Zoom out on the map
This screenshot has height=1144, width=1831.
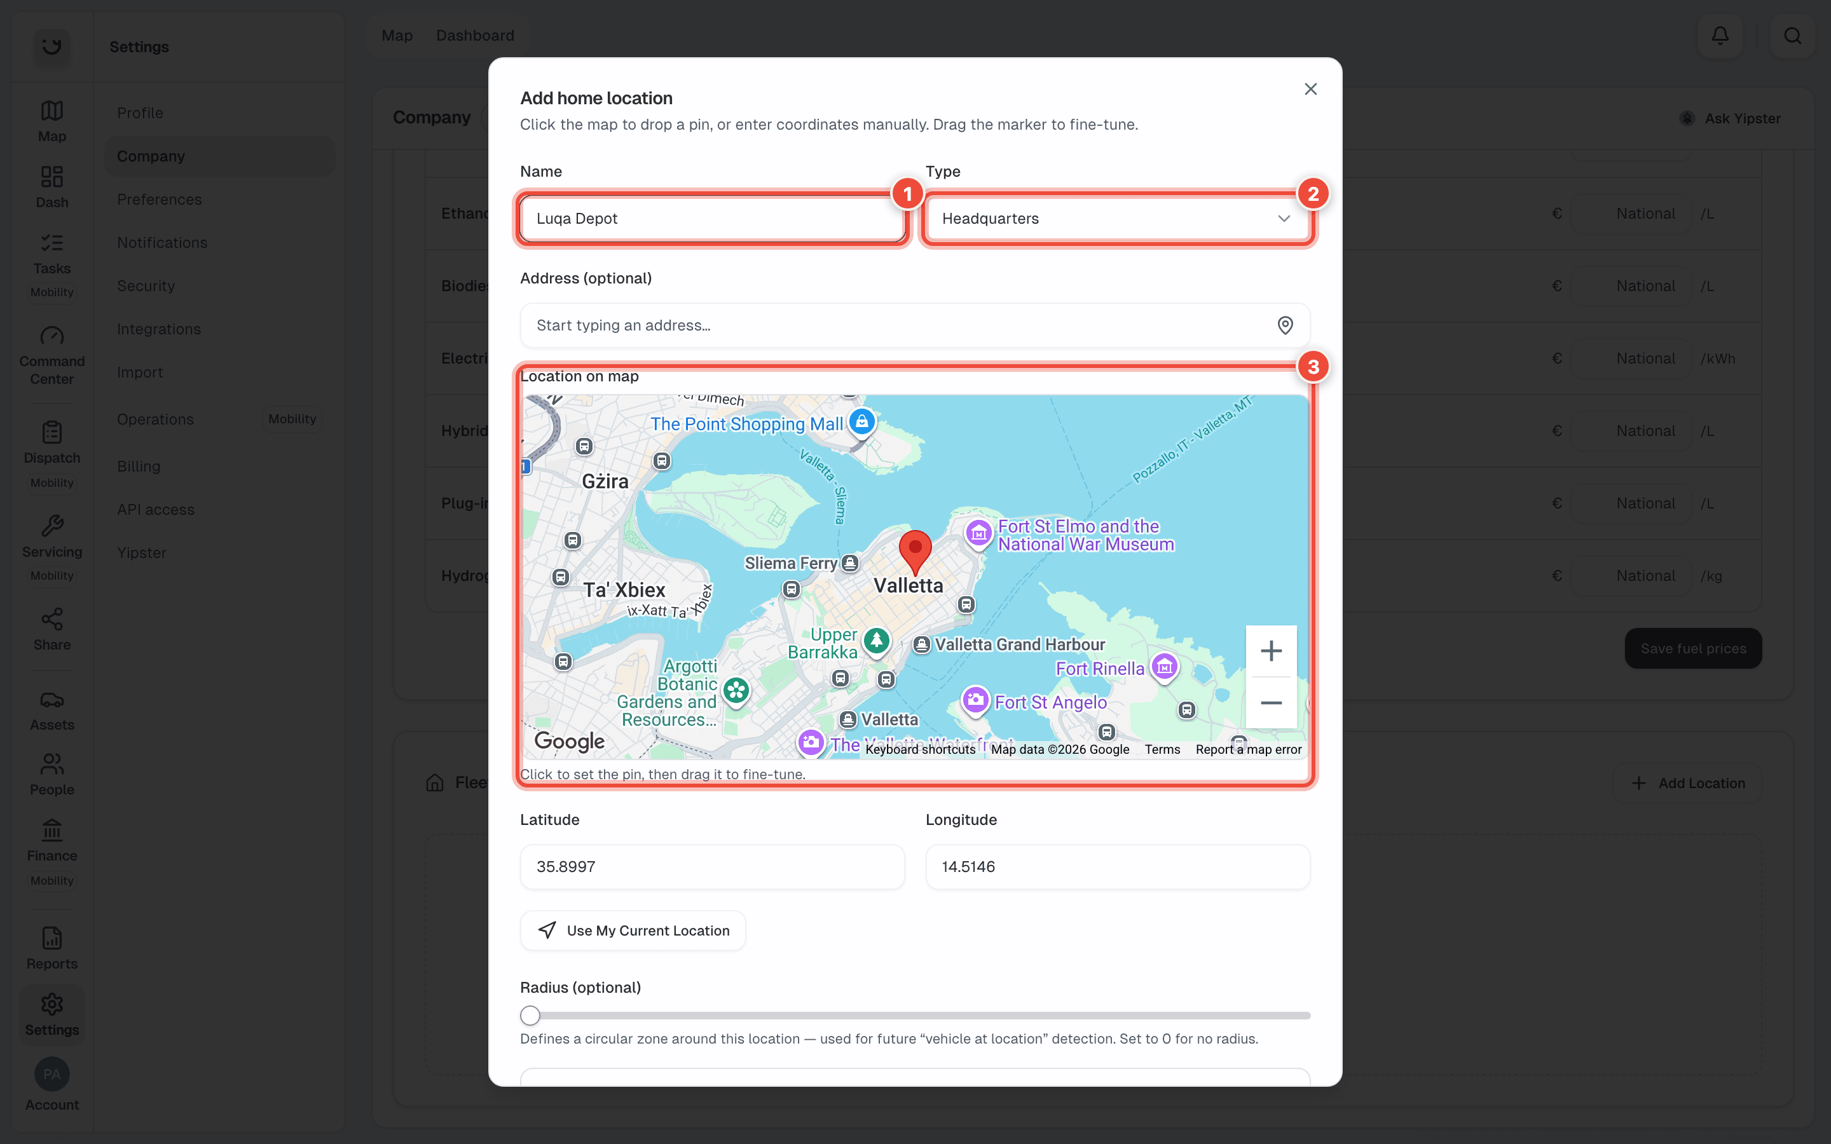1271,703
